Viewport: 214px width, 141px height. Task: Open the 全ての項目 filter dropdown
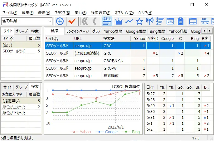pyautogui.click(x=27, y=21)
